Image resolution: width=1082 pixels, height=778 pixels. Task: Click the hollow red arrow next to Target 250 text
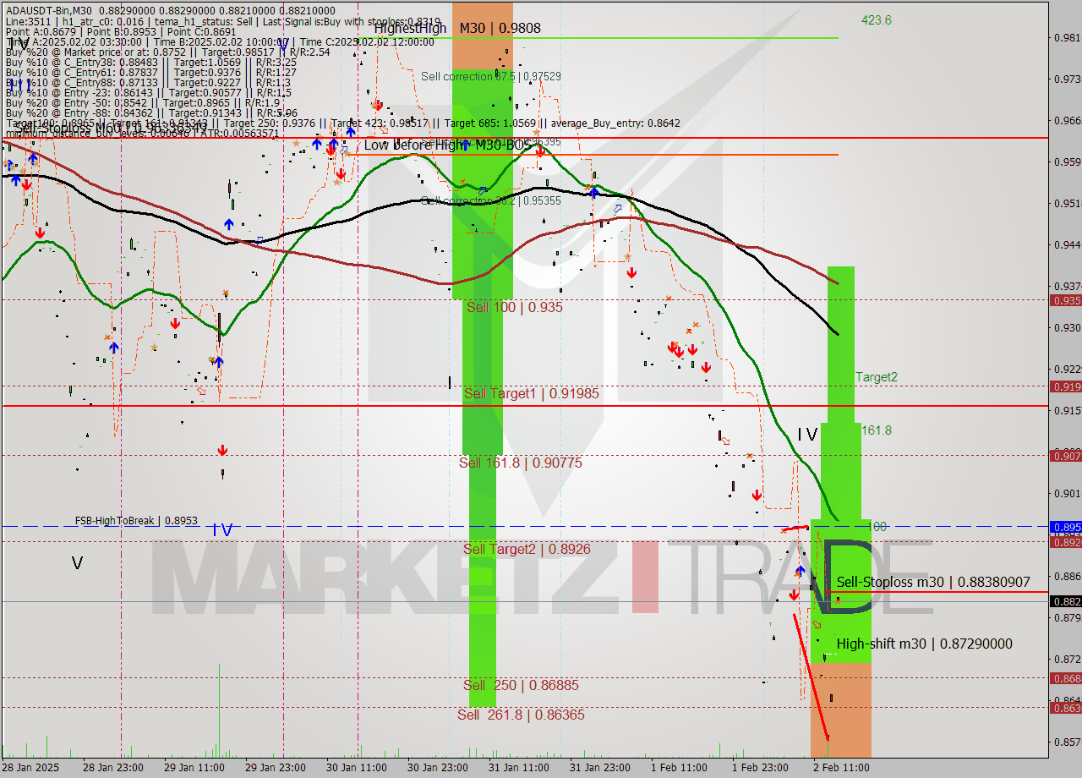pyautogui.click(x=382, y=129)
